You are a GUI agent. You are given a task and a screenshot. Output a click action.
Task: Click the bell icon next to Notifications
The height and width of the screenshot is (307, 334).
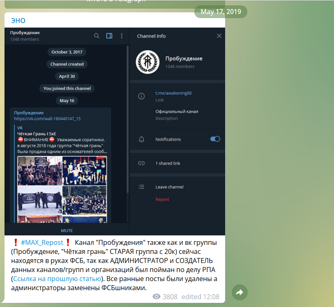[x=141, y=140]
